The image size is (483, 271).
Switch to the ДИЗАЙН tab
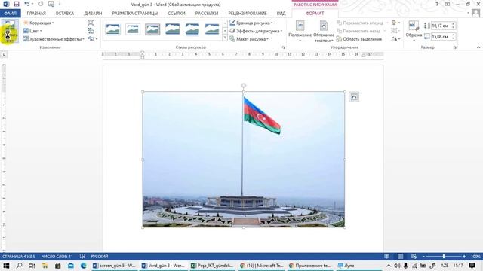coord(93,14)
